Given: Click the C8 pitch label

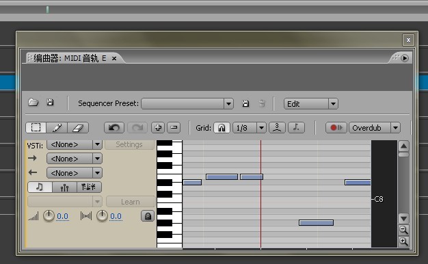Looking at the screenshot, I should coord(379,199).
